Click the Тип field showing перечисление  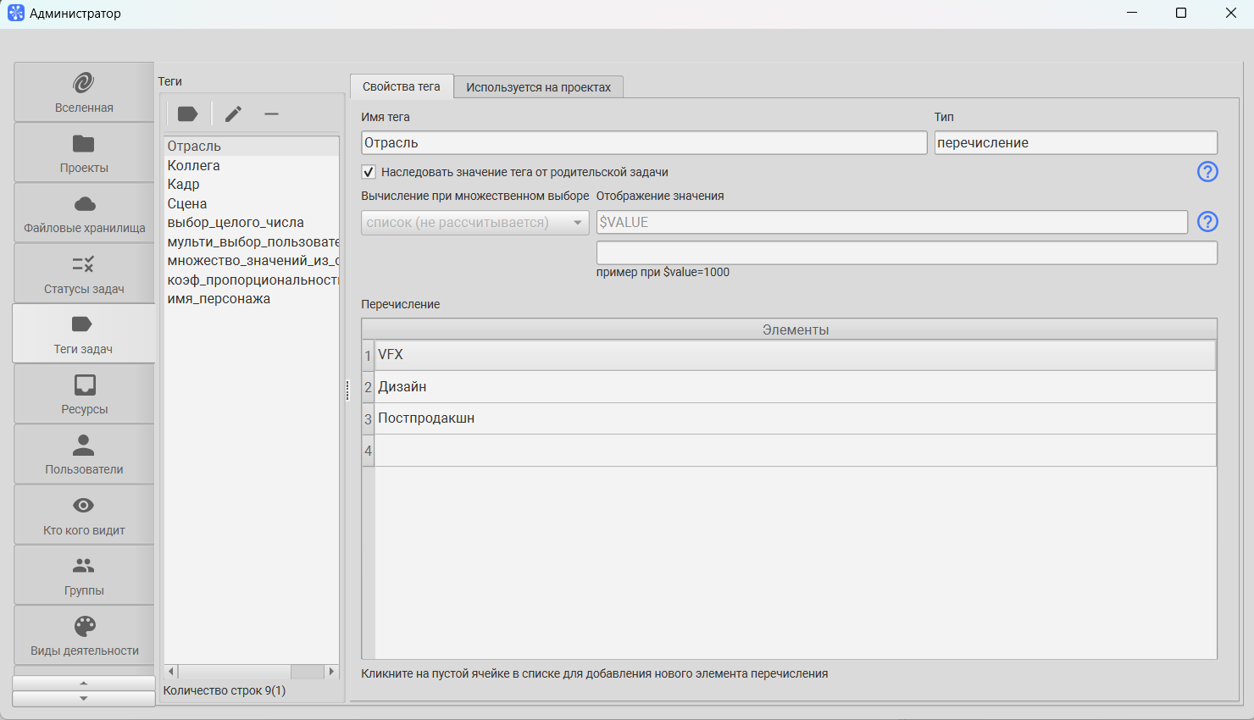pos(1076,142)
